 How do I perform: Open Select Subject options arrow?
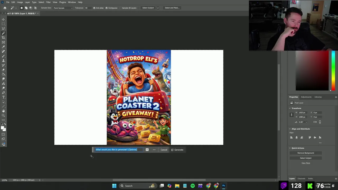point(158,8)
